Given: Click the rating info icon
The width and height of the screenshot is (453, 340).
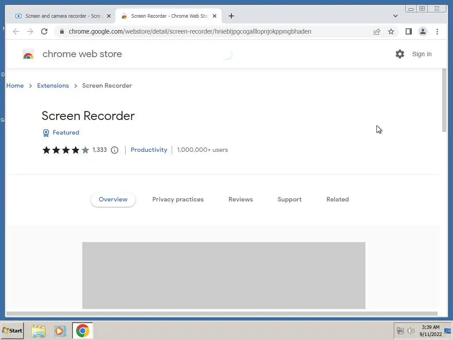Looking at the screenshot, I should [115, 150].
